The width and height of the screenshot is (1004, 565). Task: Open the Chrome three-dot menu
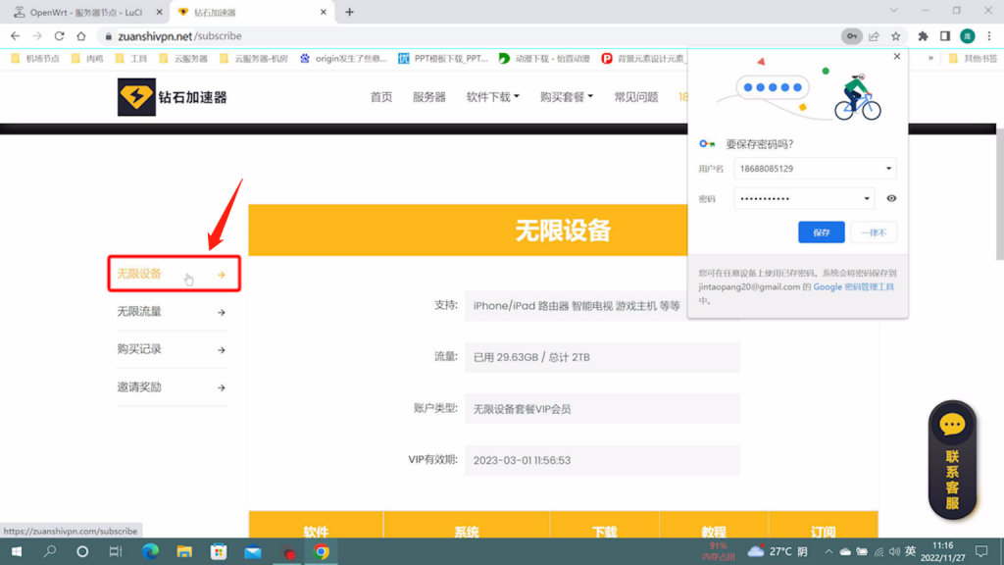[989, 36]
